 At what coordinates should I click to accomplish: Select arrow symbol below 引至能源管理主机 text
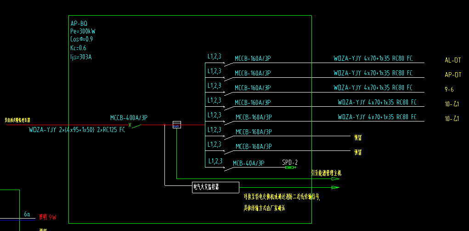tap(335, 179)
